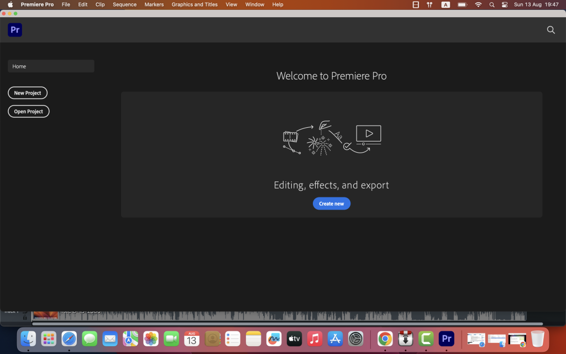Check battery status in menu bar

[x=463, y=4]
